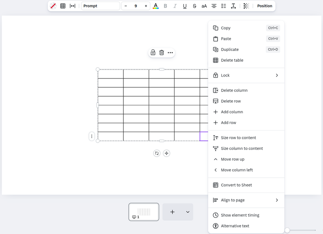The height and width of the screenshot is (234, 323).
Task: Select Move column left
Action: [x=246, y=170]
